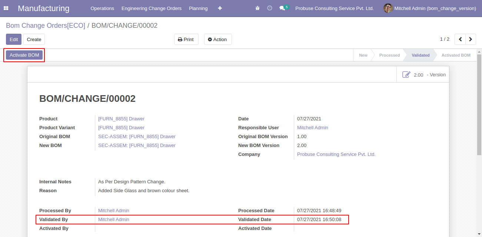
Task: Click Validated Date 07/27/2021 16:50:08
Action: coord(319,220)
